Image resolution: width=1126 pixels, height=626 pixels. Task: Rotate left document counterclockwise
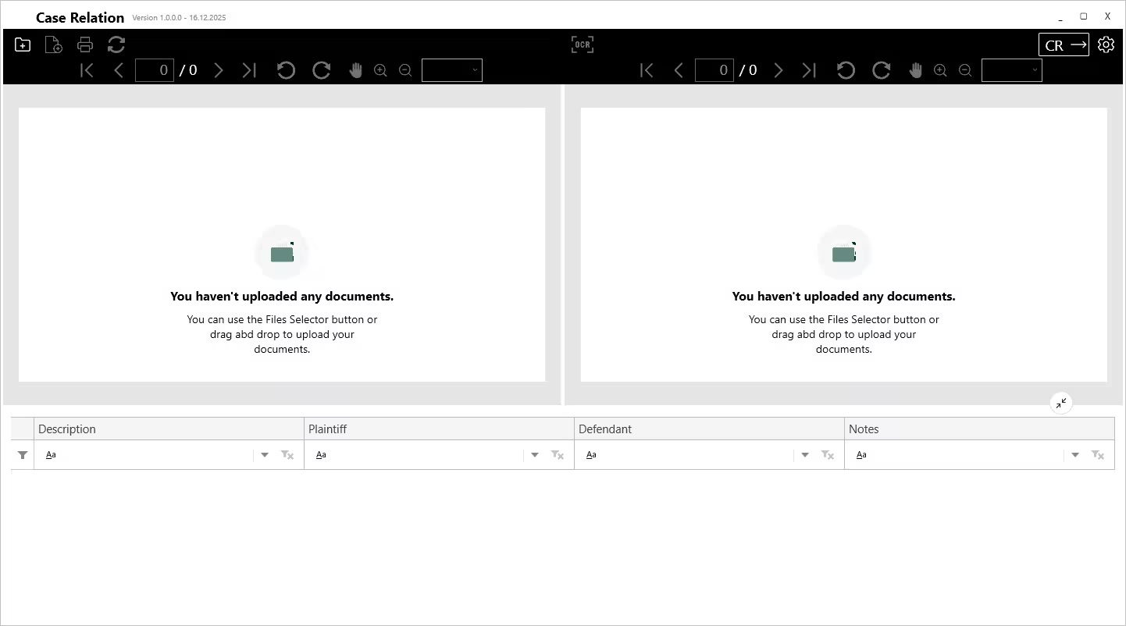[286, 70]
